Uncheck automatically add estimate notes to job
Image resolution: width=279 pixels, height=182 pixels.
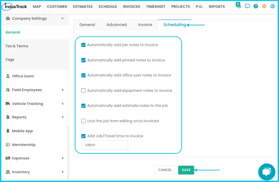point(84,106)
